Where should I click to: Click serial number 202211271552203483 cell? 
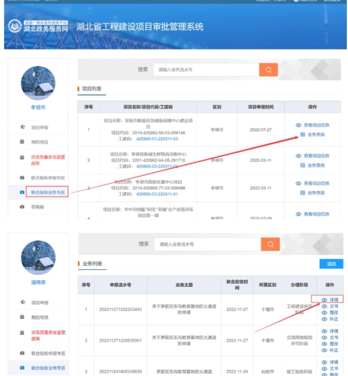click(120, 309)
